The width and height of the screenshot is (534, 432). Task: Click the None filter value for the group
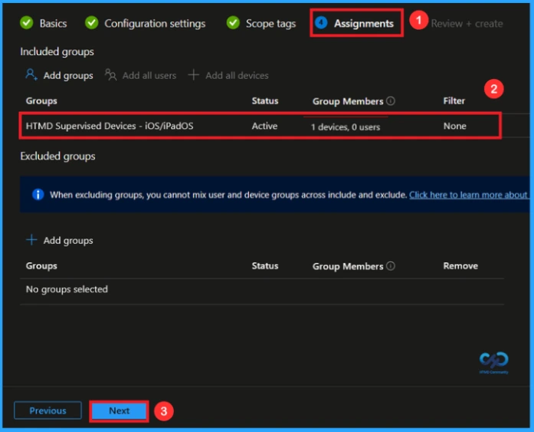coord(454,126)
